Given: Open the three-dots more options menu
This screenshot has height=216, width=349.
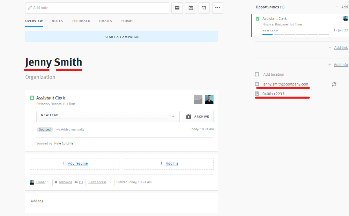Looking at the screenshot, I should (217, 8).
